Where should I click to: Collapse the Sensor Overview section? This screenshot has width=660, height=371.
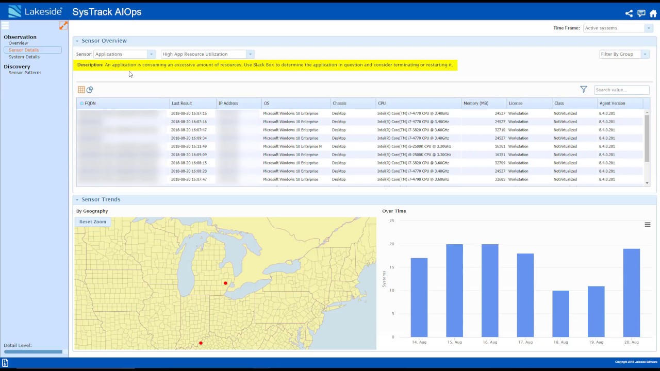(x=77, y=41)
